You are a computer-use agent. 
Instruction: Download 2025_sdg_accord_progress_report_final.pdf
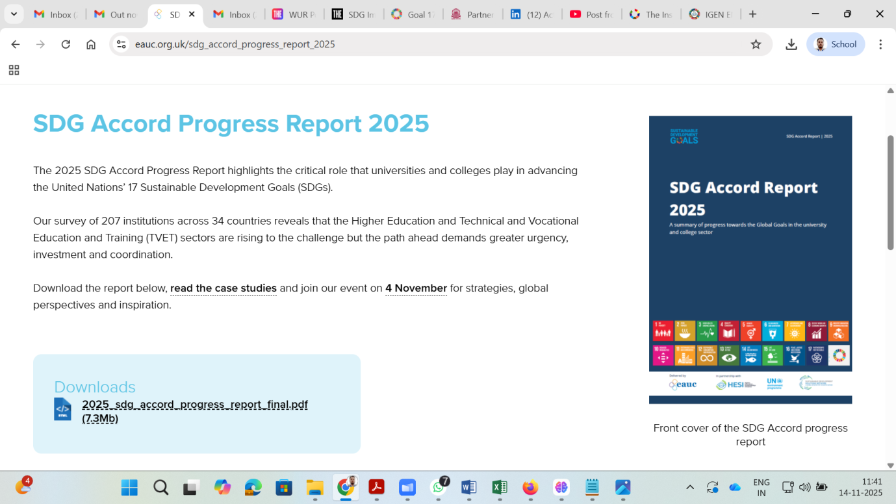pos(194,404)
